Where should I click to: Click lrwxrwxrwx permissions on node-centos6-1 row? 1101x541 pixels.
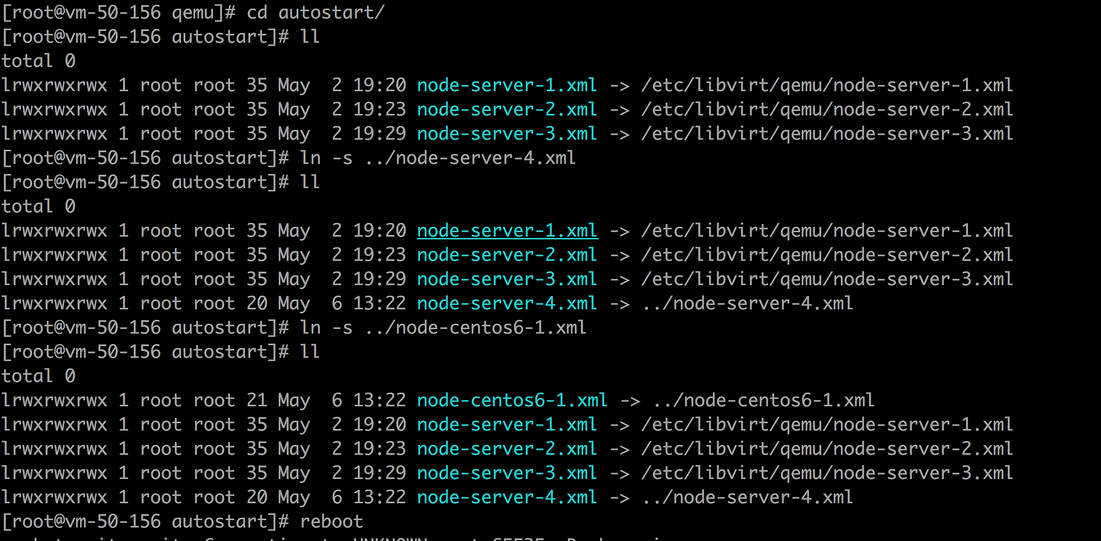point(54,400)
